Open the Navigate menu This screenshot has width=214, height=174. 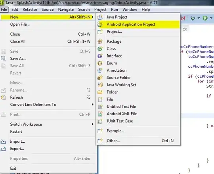tap(66, 10)
